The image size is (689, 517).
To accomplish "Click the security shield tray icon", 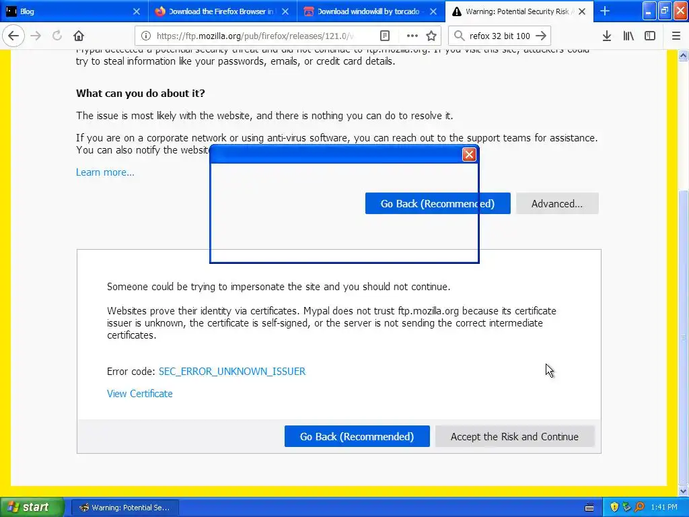I will pyautogui.click(x=614, y=508).
